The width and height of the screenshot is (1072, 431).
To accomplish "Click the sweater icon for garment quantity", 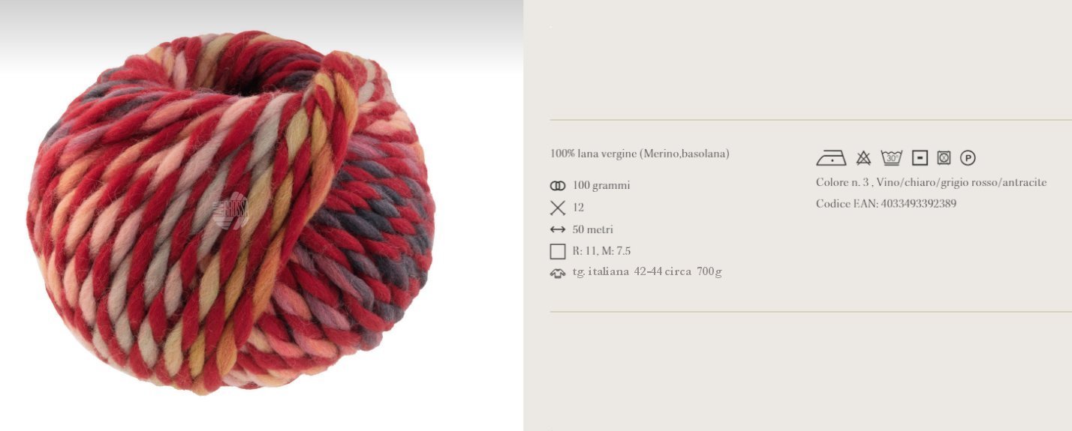I will [557, 274].
